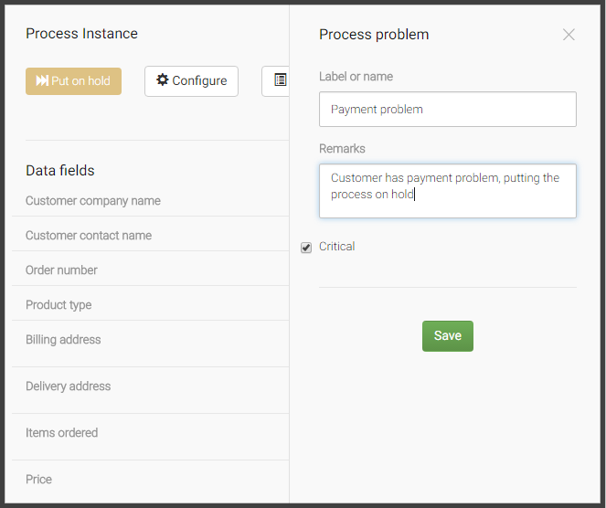Viewport: 606px width, 508px height.
Task: Open the Configure gear button
Action: [x=191, y=81]
